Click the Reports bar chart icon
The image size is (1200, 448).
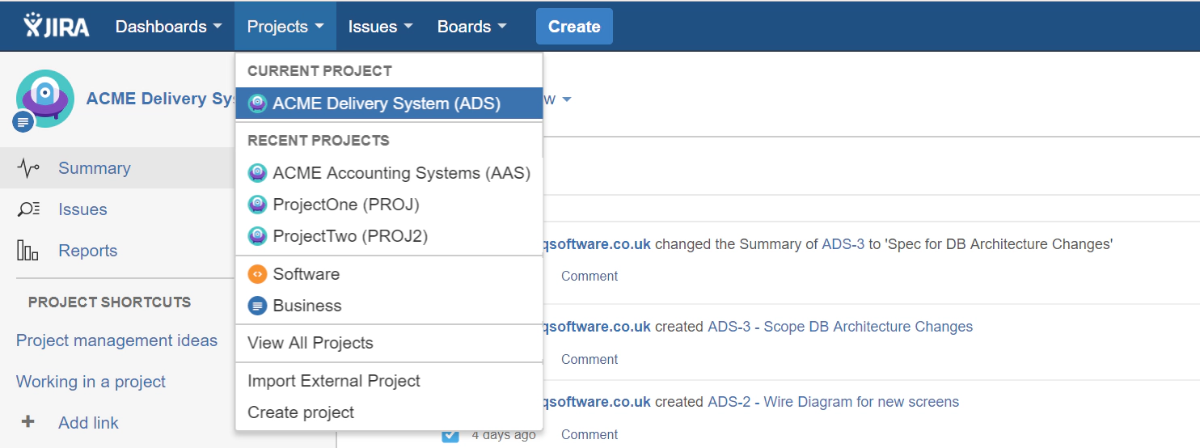click(x=28, y=251)
